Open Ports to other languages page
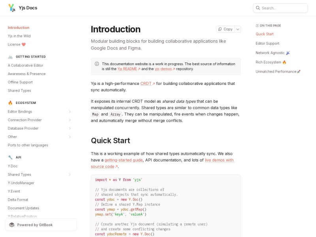 [x=28, y=145]
